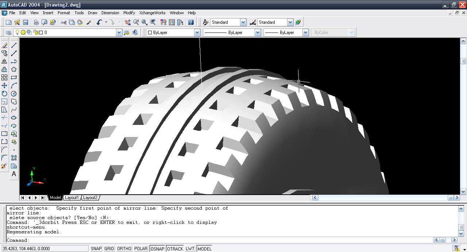Toggle layer 0 lightbulb on/off
Image resolution: width=467 pixels, height=252 pixels.
coord(17,33)
